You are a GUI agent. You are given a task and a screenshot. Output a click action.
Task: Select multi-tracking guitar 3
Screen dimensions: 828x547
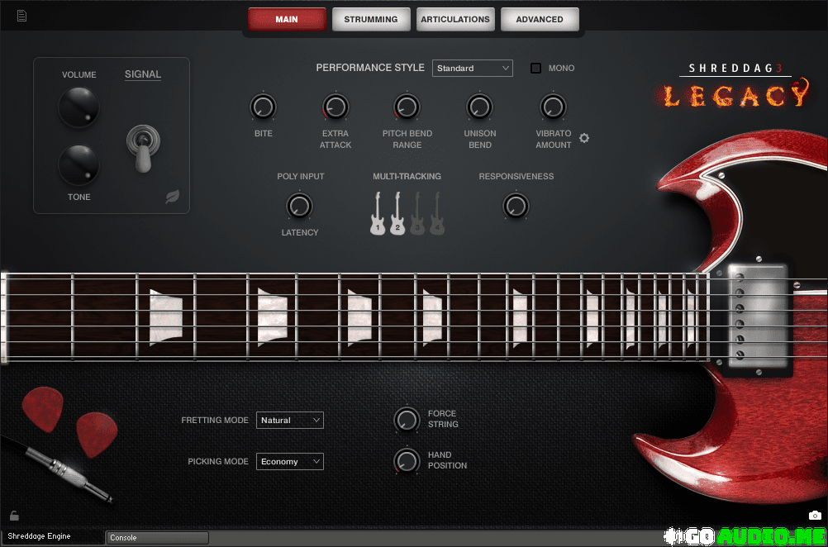click(417, 213)
